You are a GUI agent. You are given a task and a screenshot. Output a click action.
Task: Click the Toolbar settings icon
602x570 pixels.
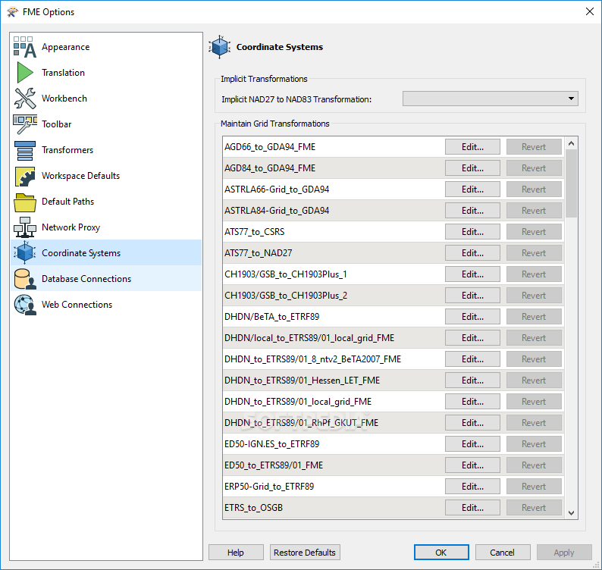click(25, 124)
